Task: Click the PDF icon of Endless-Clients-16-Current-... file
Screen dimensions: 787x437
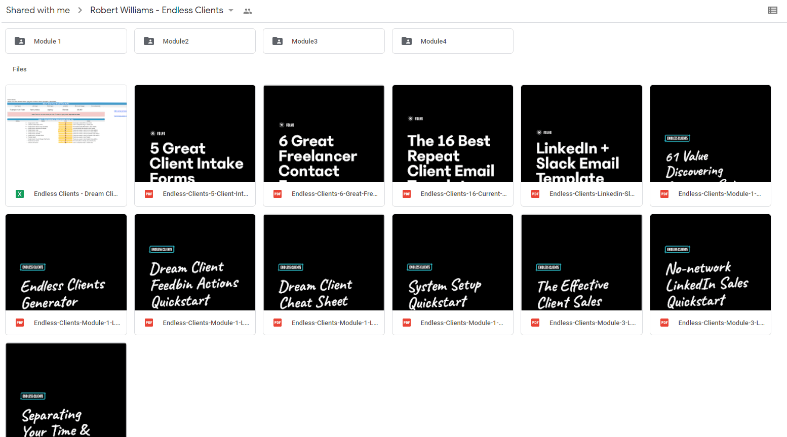Action: coord(407,194)
